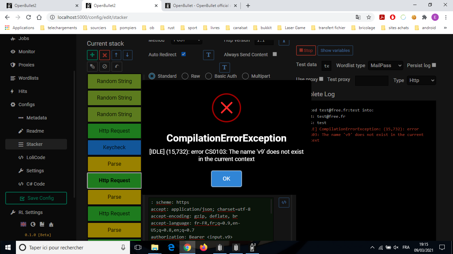
Task: Check the Persist log checkbox
Action: point(434,65)
